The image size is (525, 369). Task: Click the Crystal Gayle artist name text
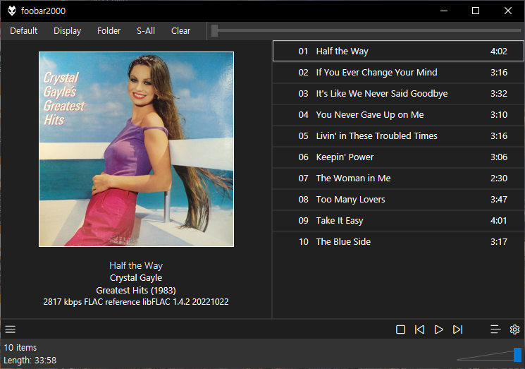point(136,278)
